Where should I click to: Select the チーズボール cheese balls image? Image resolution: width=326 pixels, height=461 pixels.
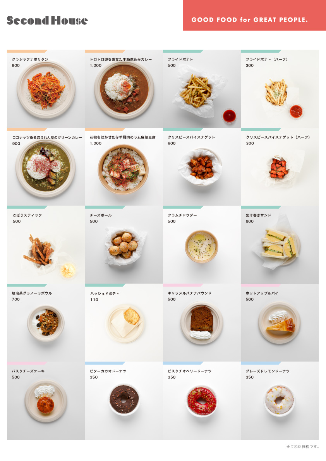[124, 245]
